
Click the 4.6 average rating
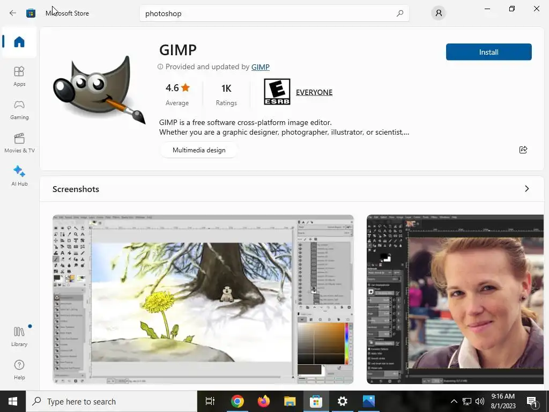177,94
